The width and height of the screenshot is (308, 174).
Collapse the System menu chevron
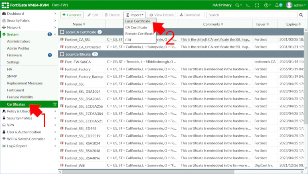pos(55,34)
